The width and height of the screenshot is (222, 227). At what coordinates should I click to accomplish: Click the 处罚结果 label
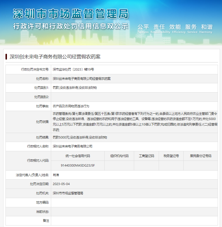42,137
